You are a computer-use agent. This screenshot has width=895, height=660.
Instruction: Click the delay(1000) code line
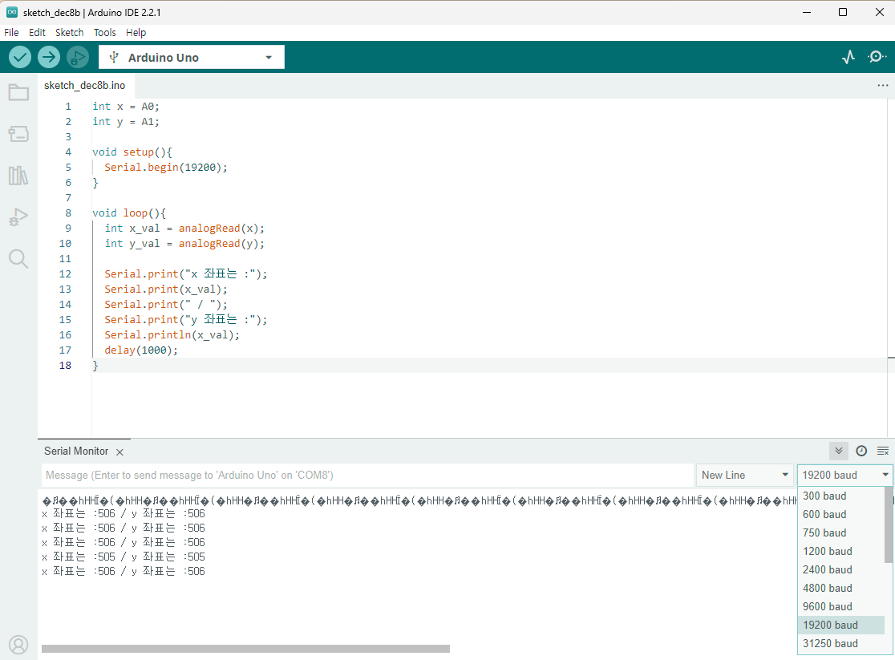click(x=141, y=350)
